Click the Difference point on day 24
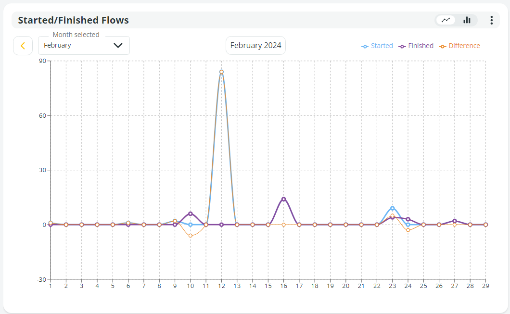Screen dimensions: 510x314 [408, 230]
